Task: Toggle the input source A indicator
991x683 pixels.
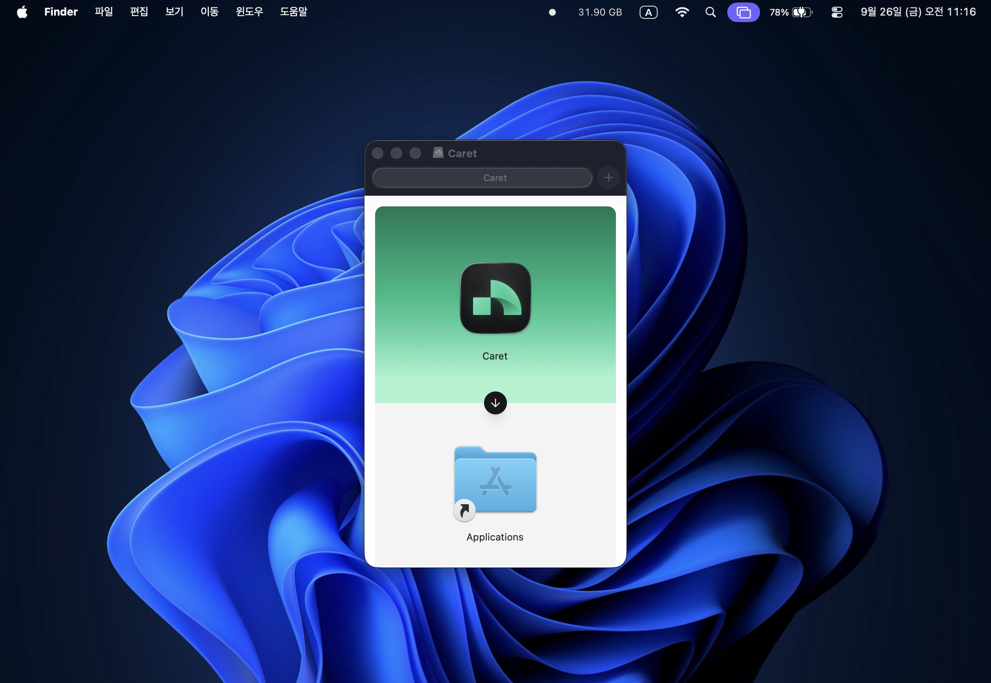Action: pyautogui.click(x=648, y=12)
